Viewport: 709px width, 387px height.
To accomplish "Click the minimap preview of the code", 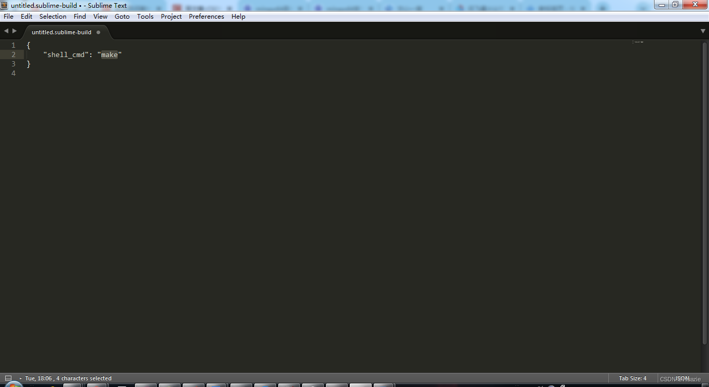I will pyautogui.click(x=638, y=42).
